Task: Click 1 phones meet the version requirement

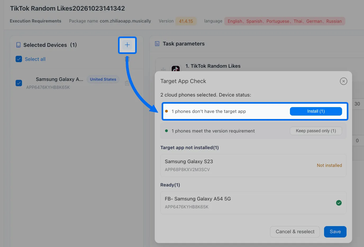Action: coord(213,131)
